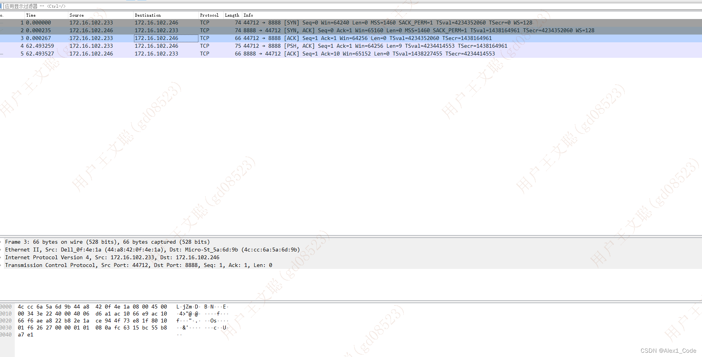This screenshot has width=702, height=357.
Task: Click ASCII dump text 'L·jZm·D· B·N···E·'
Action: [202, 307]
